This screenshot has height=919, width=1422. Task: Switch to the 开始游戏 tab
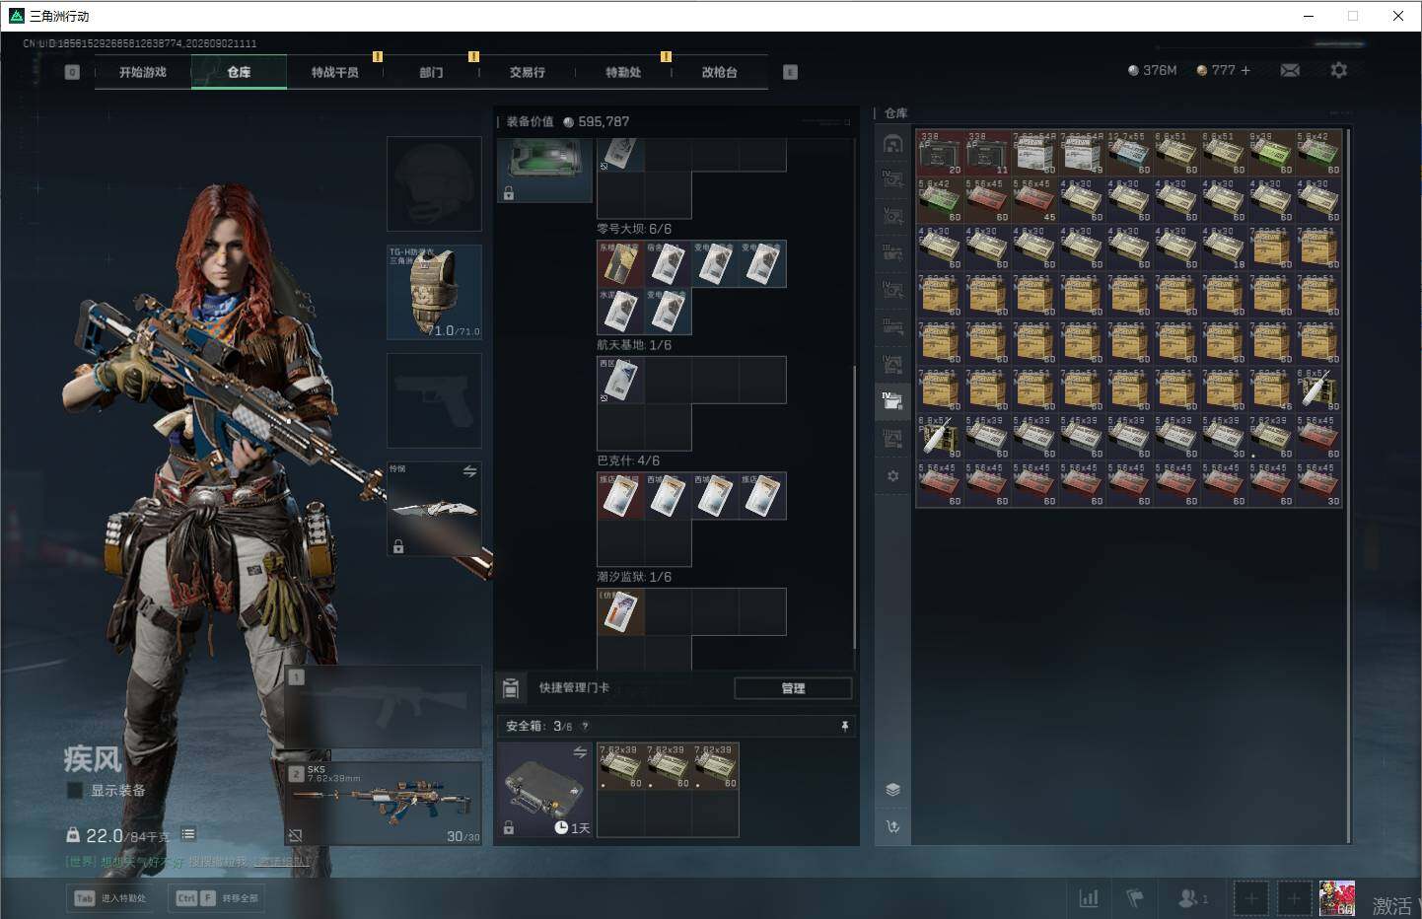point(143,72)
